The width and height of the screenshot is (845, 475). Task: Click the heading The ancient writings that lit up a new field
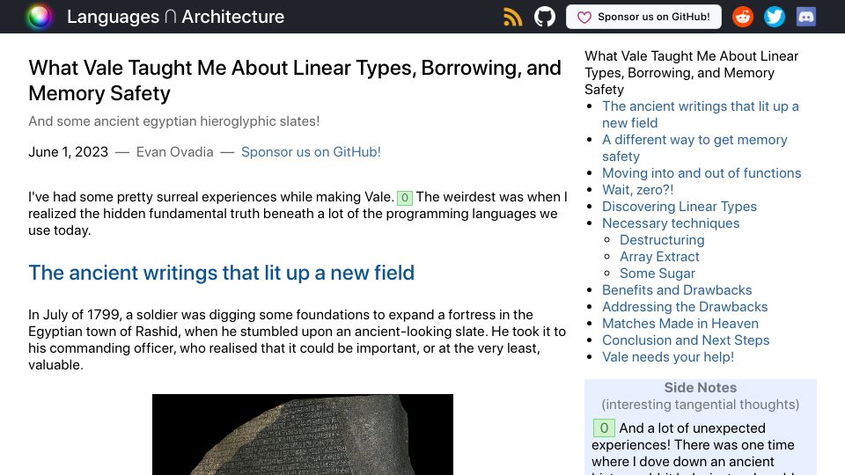pyautogui.click(x=222, y=273)
